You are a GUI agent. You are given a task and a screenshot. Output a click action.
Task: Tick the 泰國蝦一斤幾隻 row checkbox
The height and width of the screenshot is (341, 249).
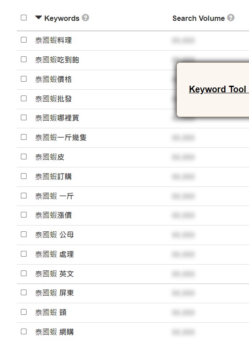pos(23,137)
